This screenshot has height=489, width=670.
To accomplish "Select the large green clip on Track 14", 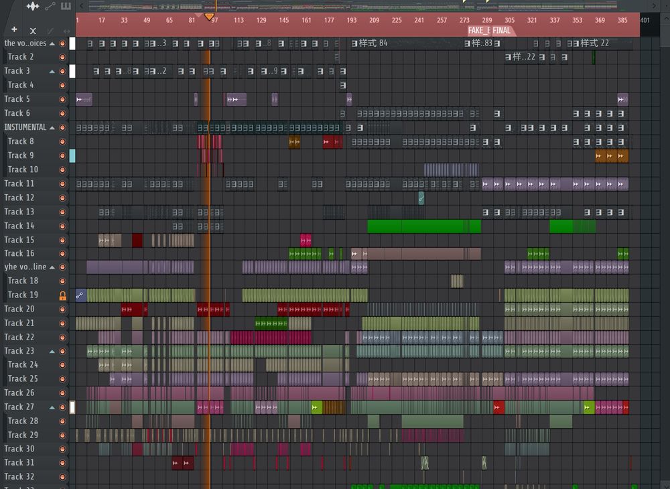I will point(424,226).
